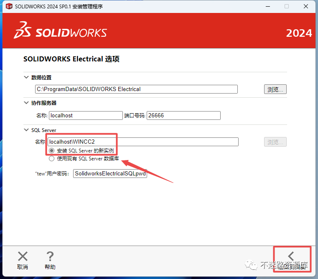This screenshot has height=279, width=318.
Task: Collapse the 协作服务器 section chevron
Action: click(x=26, y=103)
